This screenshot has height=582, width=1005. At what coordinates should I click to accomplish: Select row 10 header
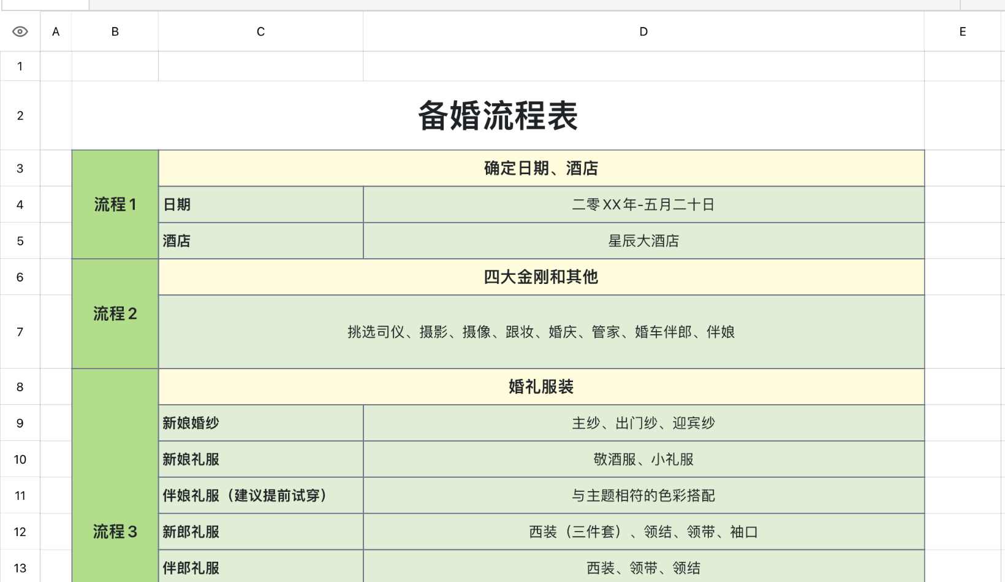[x=20, y=459]
